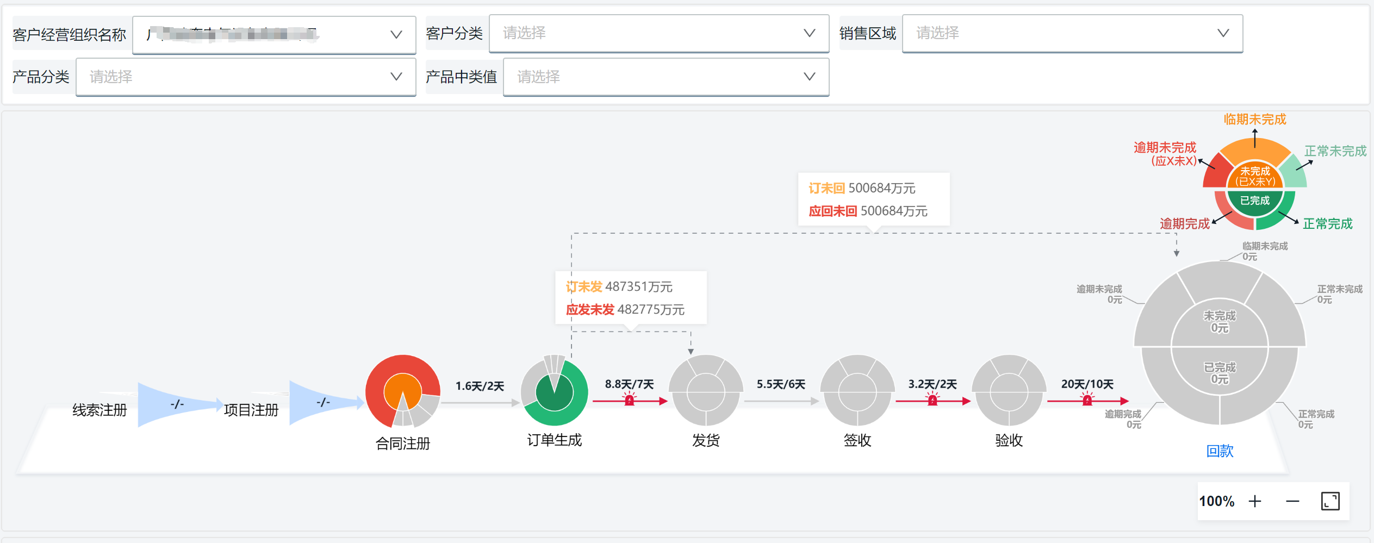Select the 订单生成 donut chart
Image resolution: width=1374 pixels, height=543 pixels.
pos(554,390)
